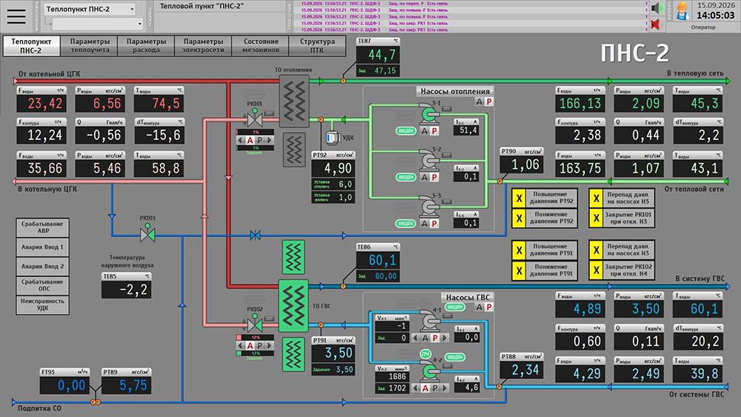This screenshot has width=741, height=417.
Task: Open Параметры теплоучета tab
Action: (90, 46)
